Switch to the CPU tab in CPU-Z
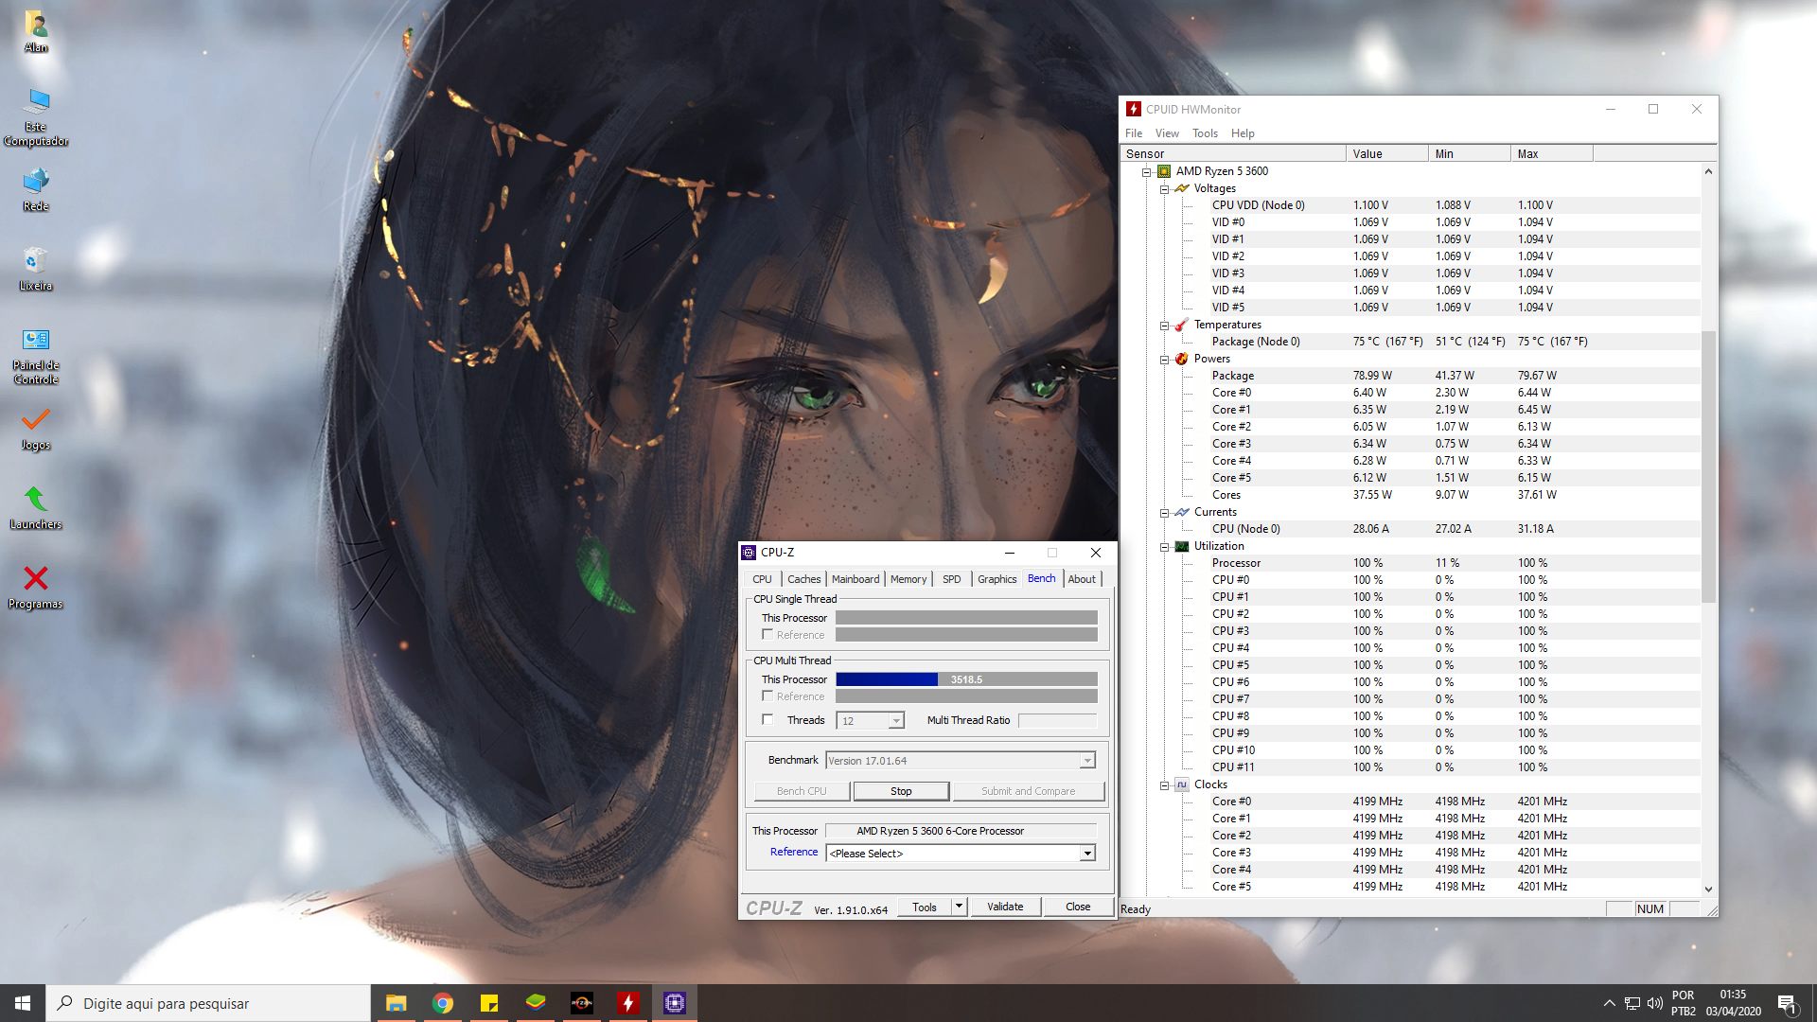Image resolution: width=1817 pixels, height=1022 pixels. pos(762,579)
